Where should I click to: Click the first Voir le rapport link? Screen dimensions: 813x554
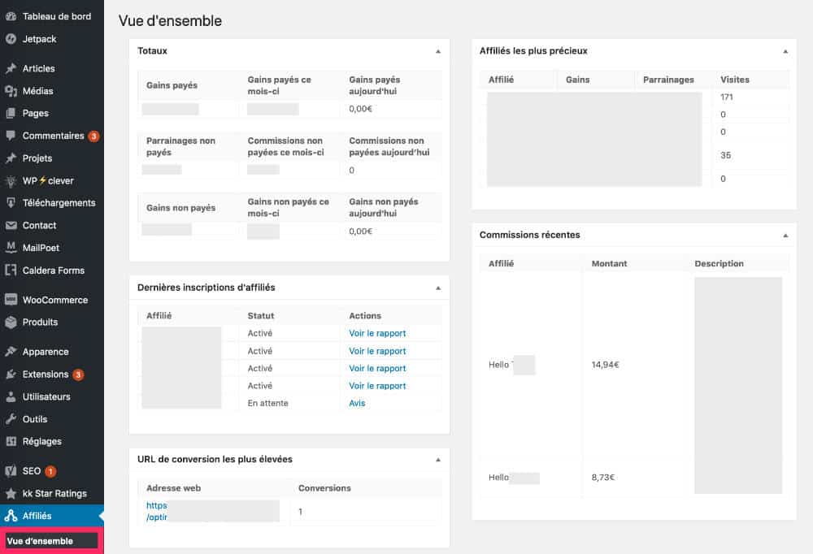click(377, 333)
